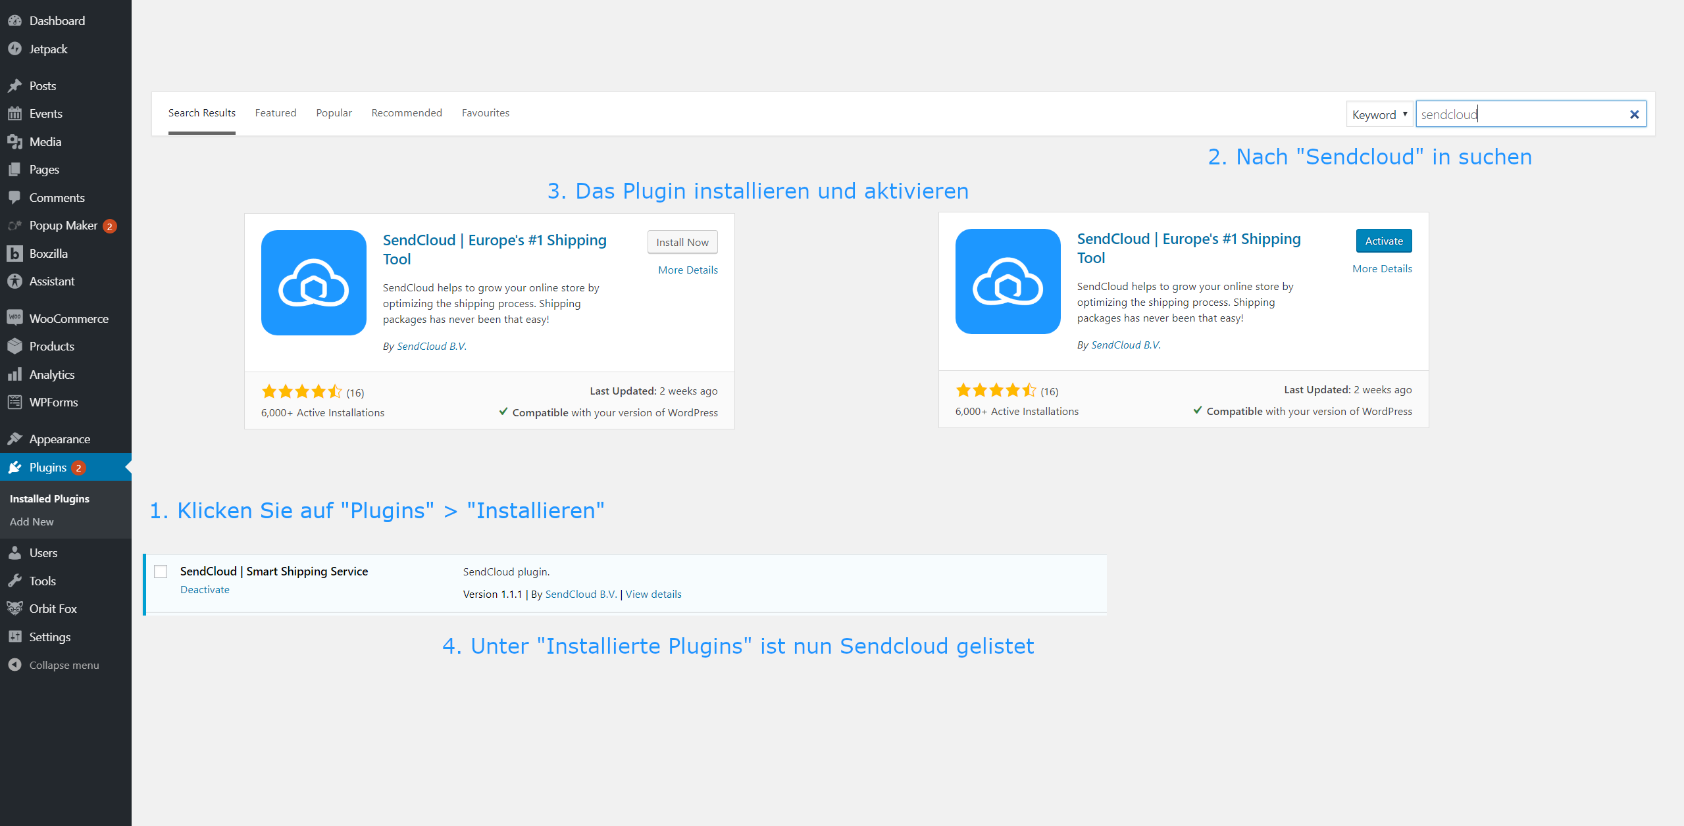Screen dimensions: 1684x826
Task: Switch to the Popular plugins tab
Action: point(334,112)
